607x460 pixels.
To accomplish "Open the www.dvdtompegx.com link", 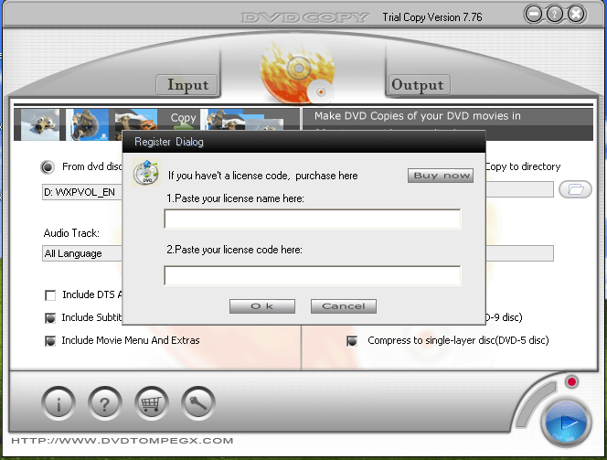I will click(122, 441).
